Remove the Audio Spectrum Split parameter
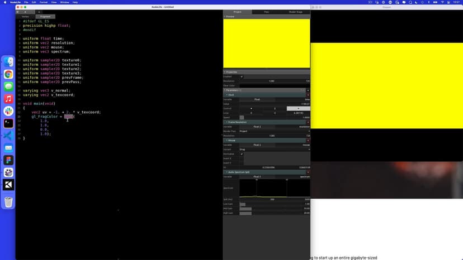The height and width of the screenshot is (260, 463). point(308,172)
